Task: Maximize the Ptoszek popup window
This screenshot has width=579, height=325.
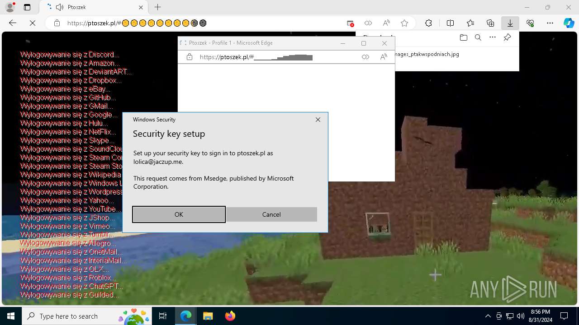Action: coord(364,43)
